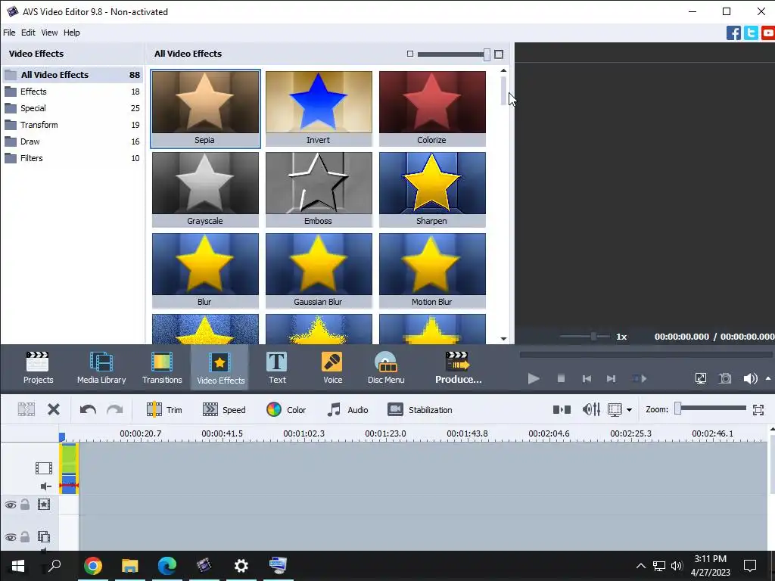This screenshot has width=775, height=581.
Task: Select the Gaussian Blur effect
Action: pyautogui.click(x=319, y=271)
